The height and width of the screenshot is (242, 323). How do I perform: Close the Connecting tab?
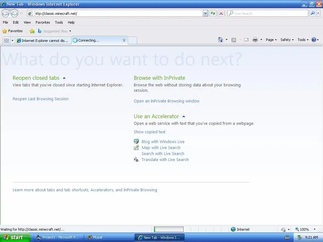point(124,40)
